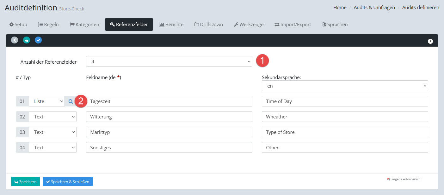Click the blue checkmark save-and-close icon
The height and width of the screenshot is (195, 444).
tap(38, 40)
